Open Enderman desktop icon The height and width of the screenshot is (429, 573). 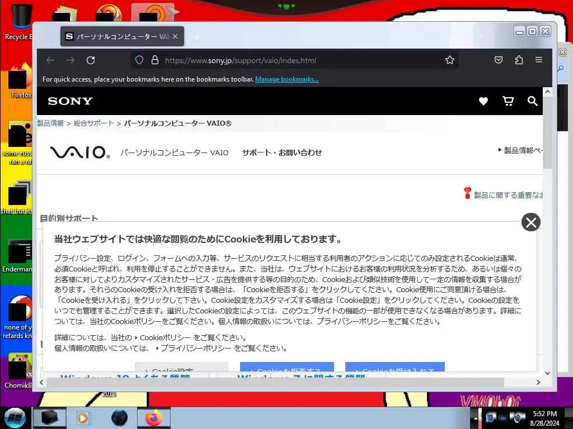point(17,256)
